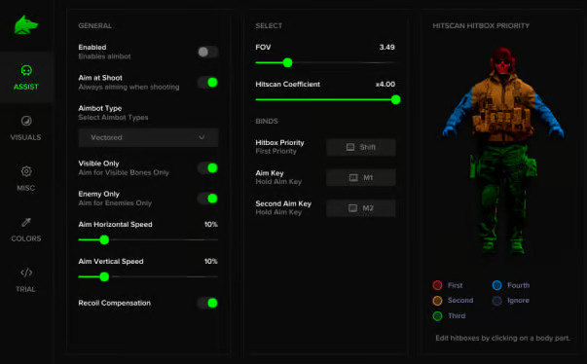587x364 pixels.
Task: Select the orange Second priority circle
Action: [437, 301]
